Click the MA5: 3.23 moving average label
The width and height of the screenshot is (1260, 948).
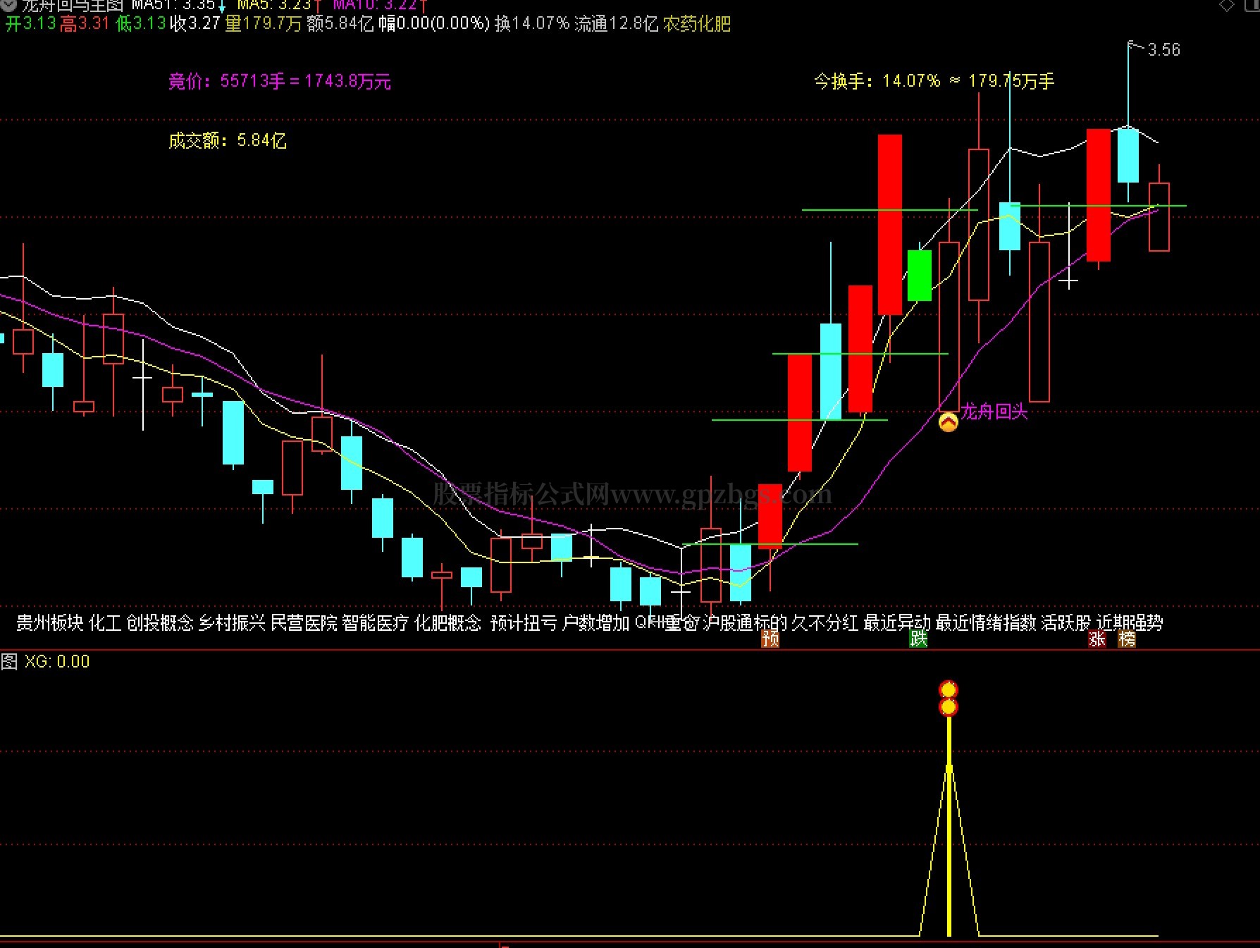(x=273, y=5)
